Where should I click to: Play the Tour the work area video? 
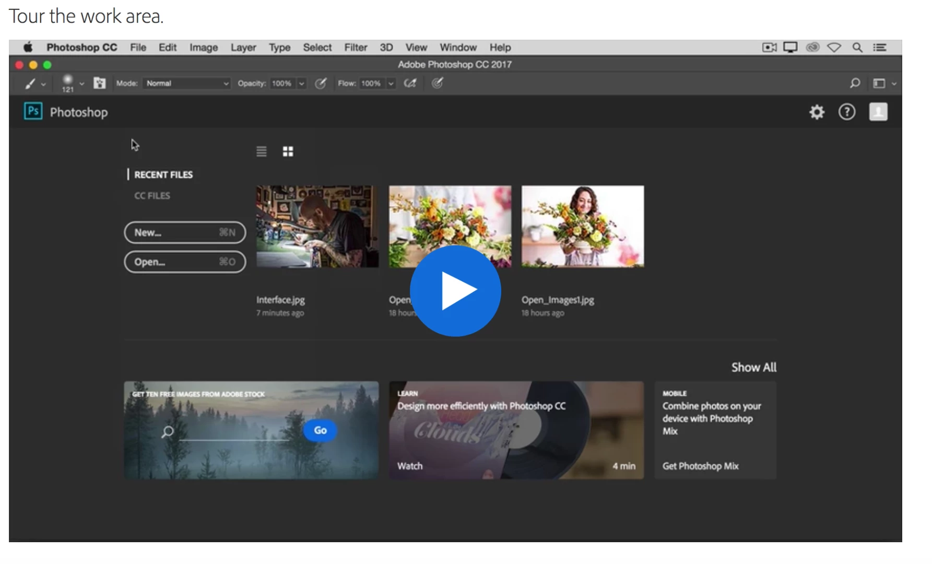[455, 291]
